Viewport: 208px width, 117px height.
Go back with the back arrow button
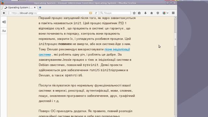pyautogui.click(x=4, y=13)
